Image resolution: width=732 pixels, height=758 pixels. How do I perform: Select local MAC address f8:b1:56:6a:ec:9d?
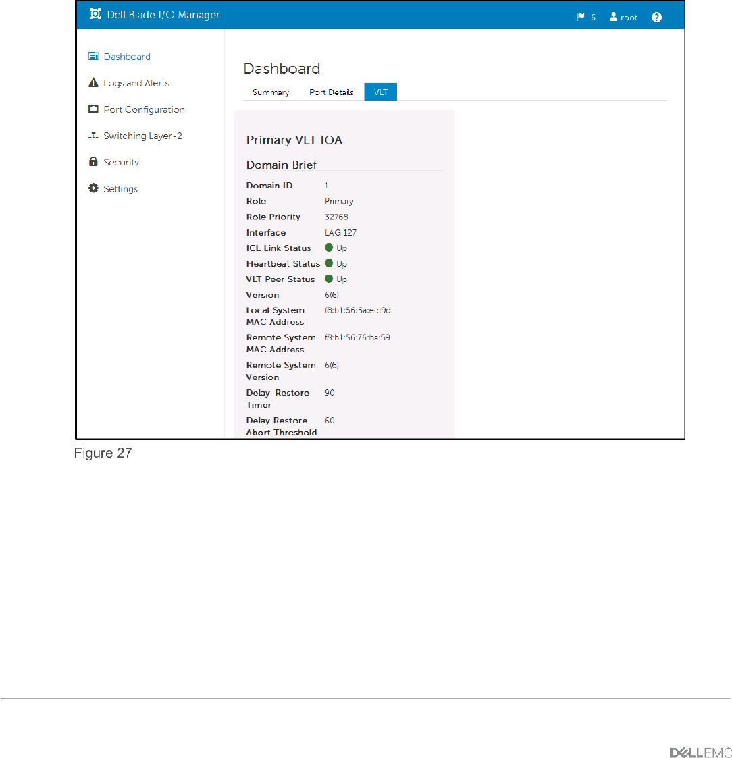coord(358,310)
